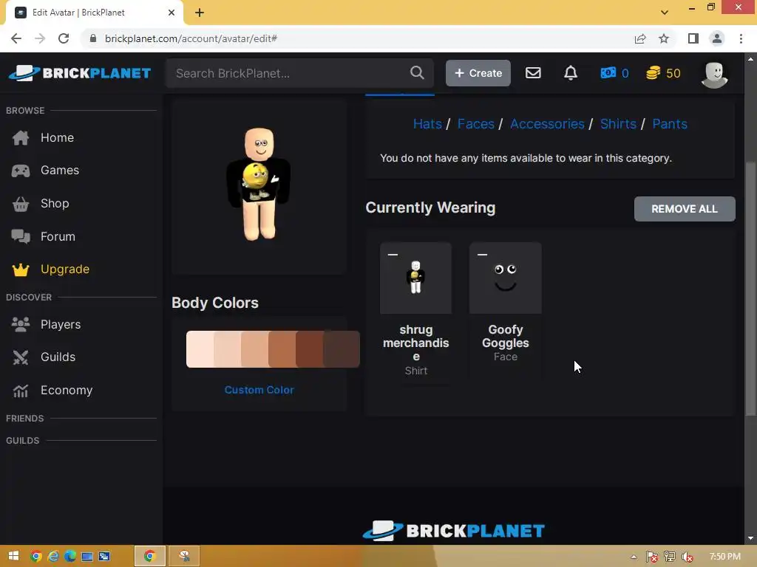
Task: Open the Goofy Goggles item name link
Action: point(506,336)
